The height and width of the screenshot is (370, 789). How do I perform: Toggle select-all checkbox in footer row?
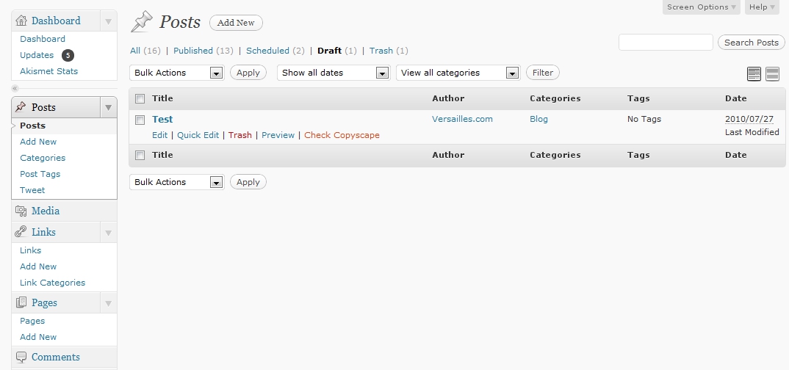(140, 156)
